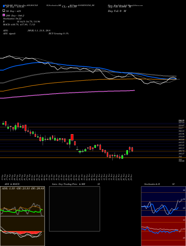The image size is (186, 246).
Task: Open the blue Stochastics chart panel
Action: (x=163, y=201)
